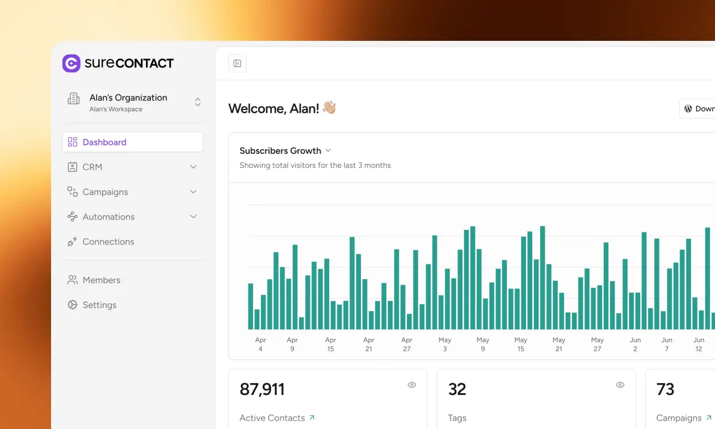This screenshot has height=429, width=715.
Task: Click the Campaigns shapes icon
Action: coord(73,192)
